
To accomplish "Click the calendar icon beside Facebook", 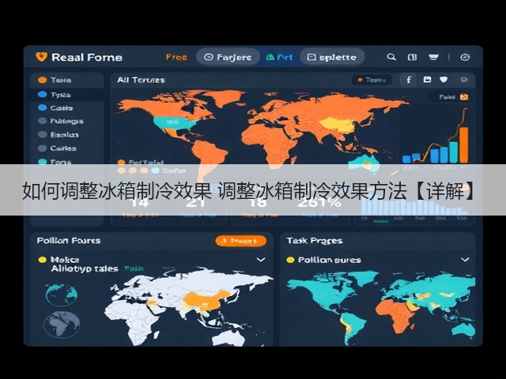I will [x=427, y=80].
